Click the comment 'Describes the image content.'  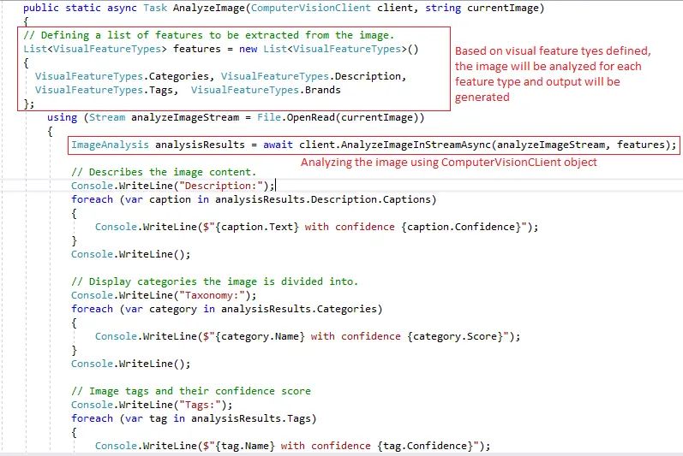click(164, 172)
